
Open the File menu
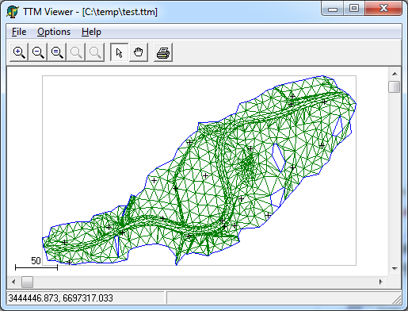pyautogui.click(x=19, y=32)
